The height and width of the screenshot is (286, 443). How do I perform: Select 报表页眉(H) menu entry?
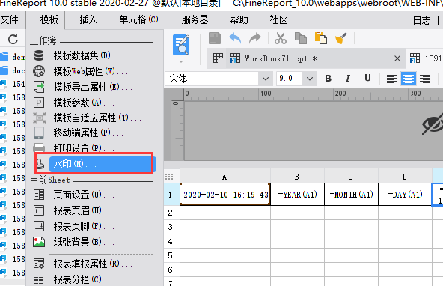point(84,210)
